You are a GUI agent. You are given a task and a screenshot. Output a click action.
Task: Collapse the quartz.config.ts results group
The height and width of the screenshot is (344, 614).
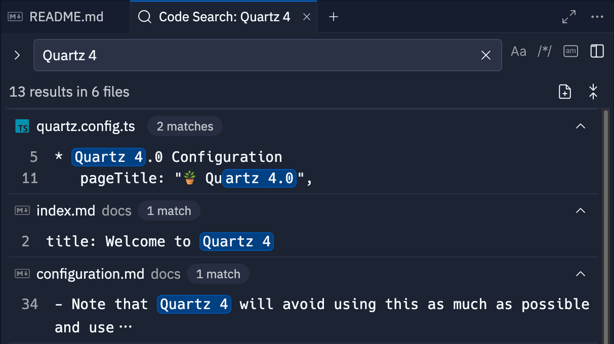coord(581,126)
